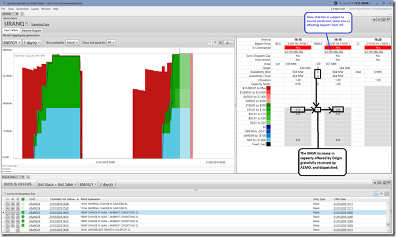Click the green indicator on the URANQ12 row
The image size is (396, 237).
tap(23, 217)
